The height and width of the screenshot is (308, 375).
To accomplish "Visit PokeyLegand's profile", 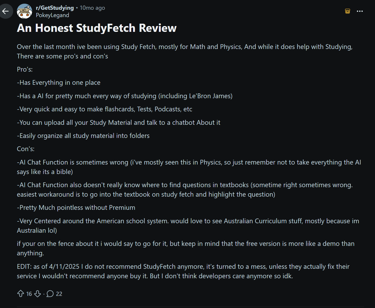I will 52,15.
